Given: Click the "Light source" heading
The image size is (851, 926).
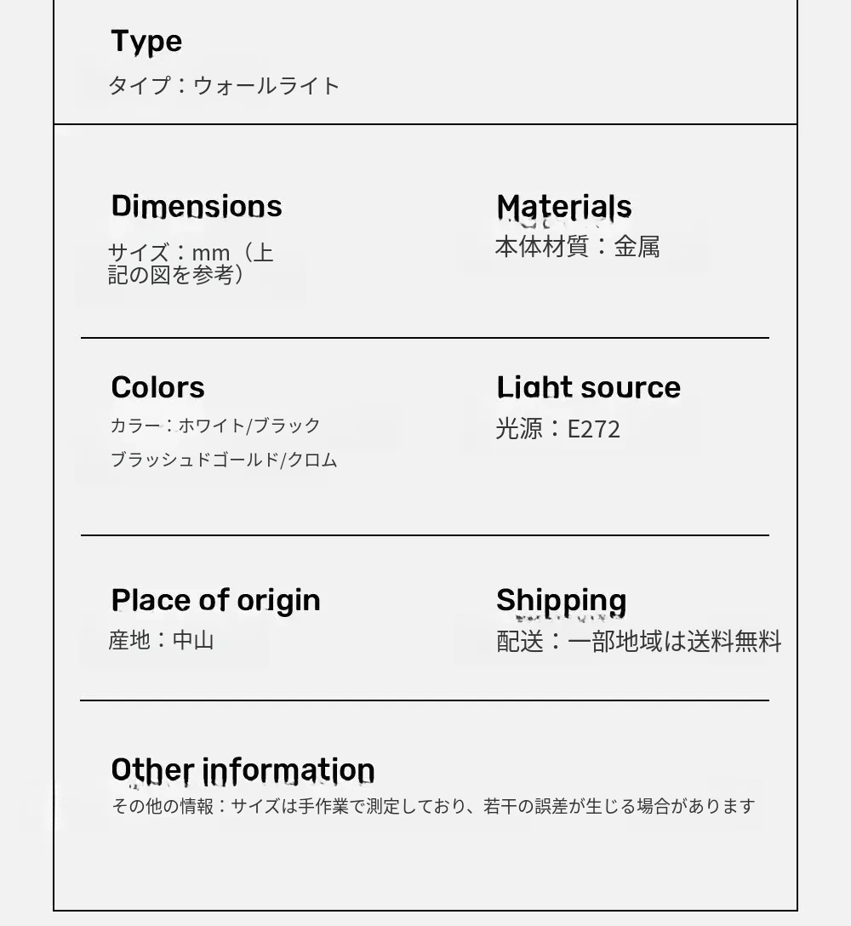Looking at the screenshot, I should point(588,387).
